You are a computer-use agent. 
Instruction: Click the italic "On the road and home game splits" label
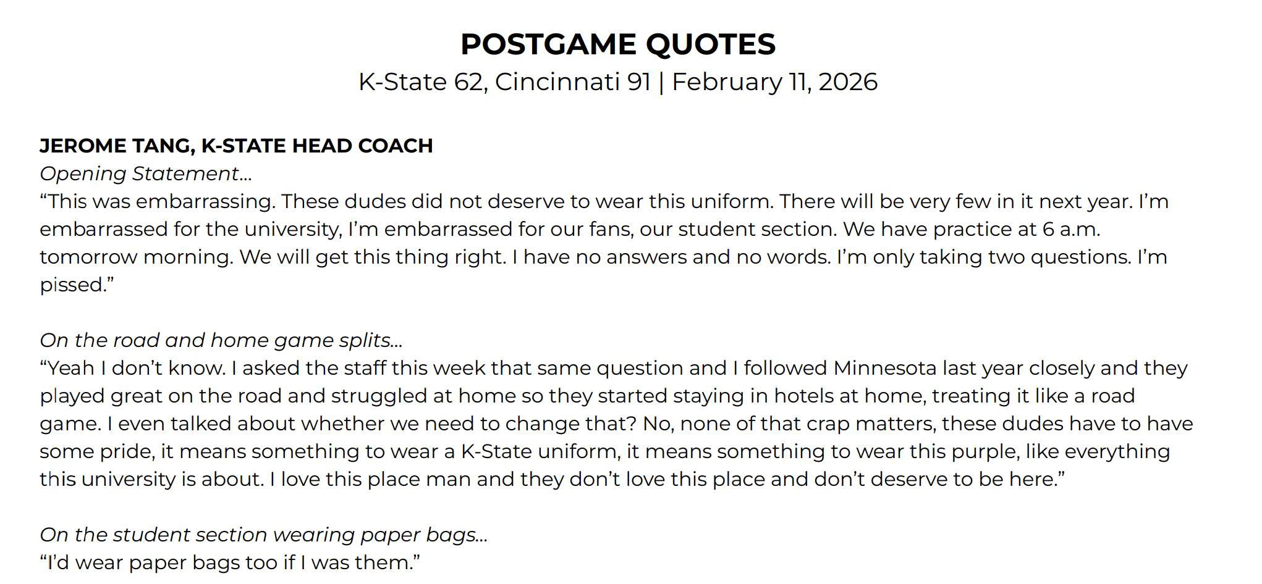[x=221, y=340]
